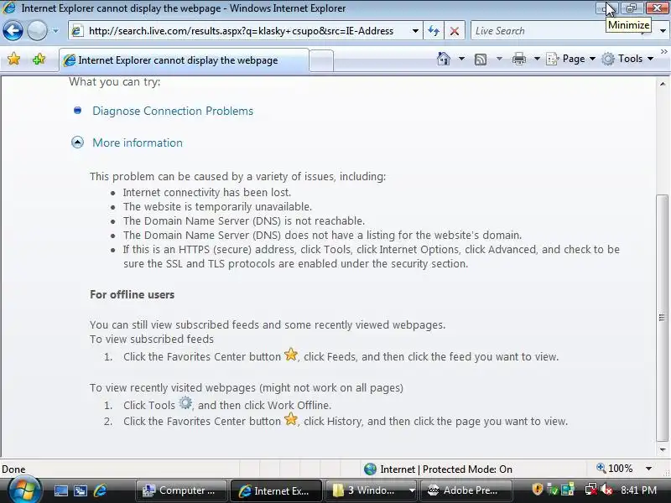671x503 pixels.
Task: Open the Tools menu
Action: tap(627, 59)
